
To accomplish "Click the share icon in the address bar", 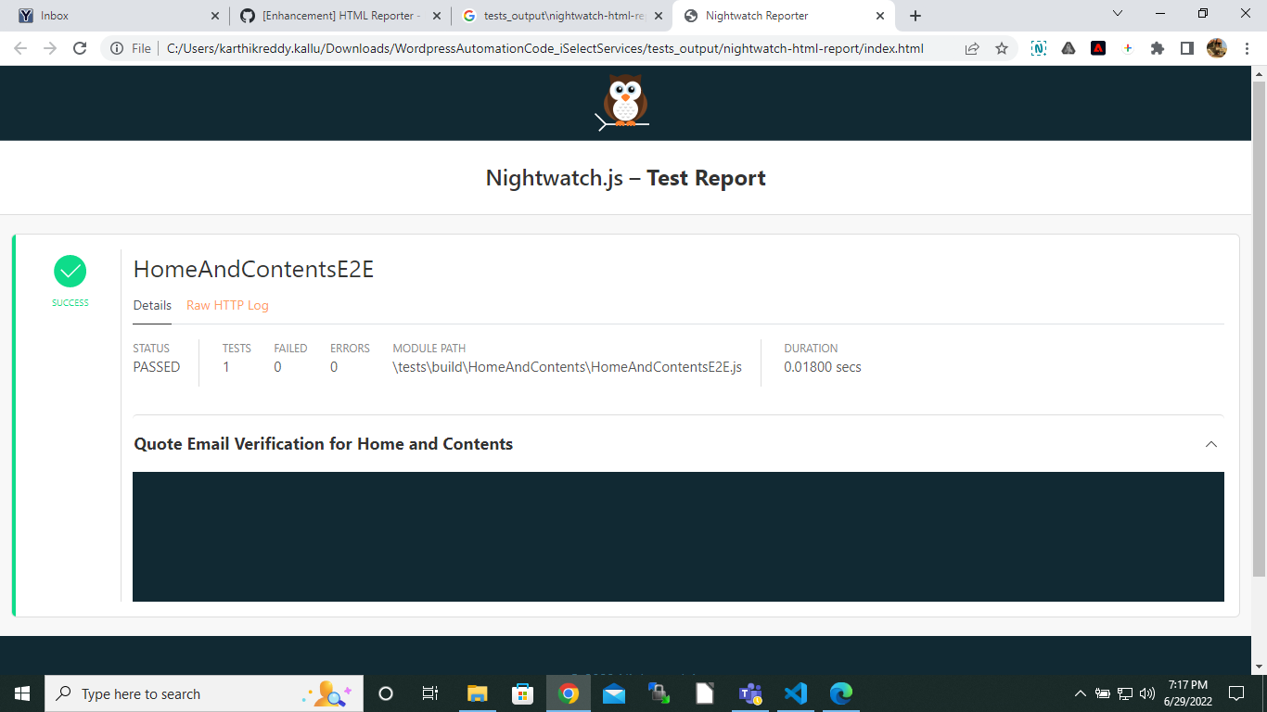I will (972, 47).
